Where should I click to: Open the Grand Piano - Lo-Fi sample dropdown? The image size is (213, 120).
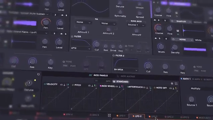[27, 32]
